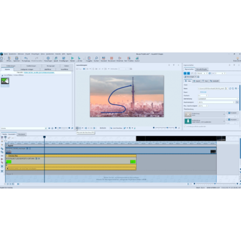The height and width of the screenshot is (241, 241).
Task: Open the Ausgabe export icon
Action: click(x=89, y=58)
